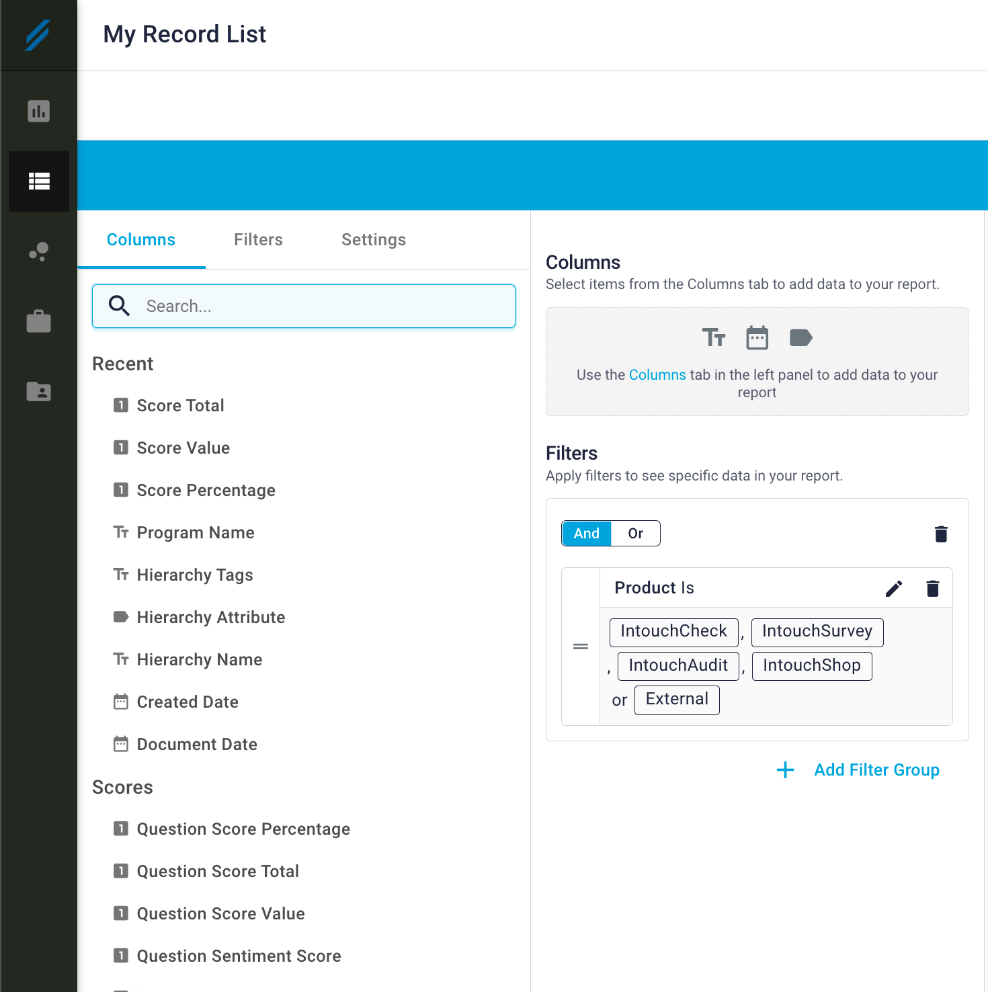Viewport: 988px width, 992px height.
Task: Add the Score Total column
Action: tap(180, 406)
